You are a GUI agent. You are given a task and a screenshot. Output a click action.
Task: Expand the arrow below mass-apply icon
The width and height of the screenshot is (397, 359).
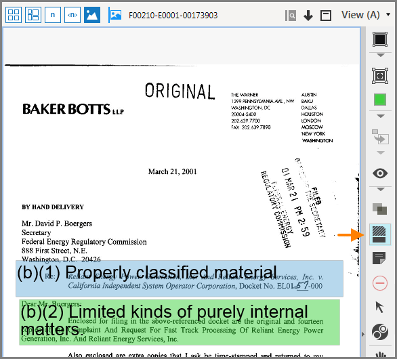(x=380, y=152)
